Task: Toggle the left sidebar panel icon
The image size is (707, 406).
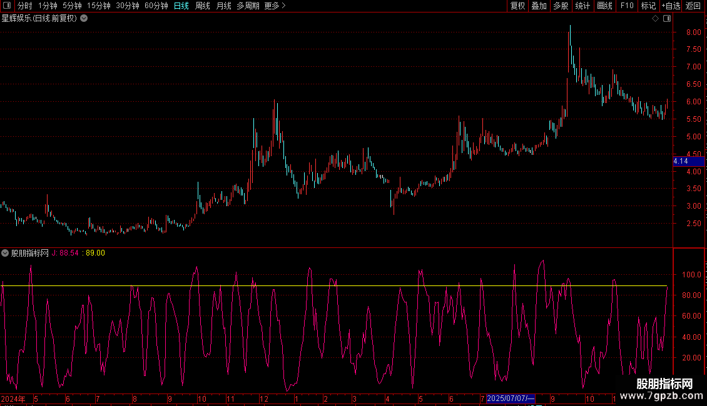Action: 7,6
